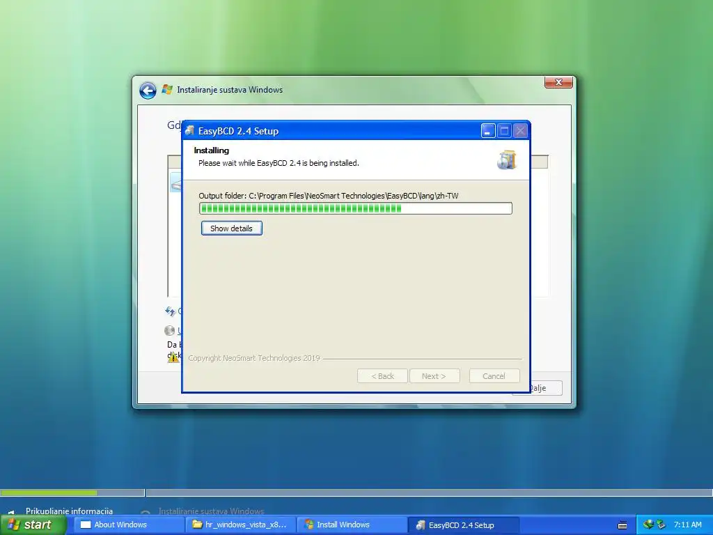Click the EasyBCD installation progress bar
Screen dimensions: 713x535
pyautogui.click(x=356, y=208)
